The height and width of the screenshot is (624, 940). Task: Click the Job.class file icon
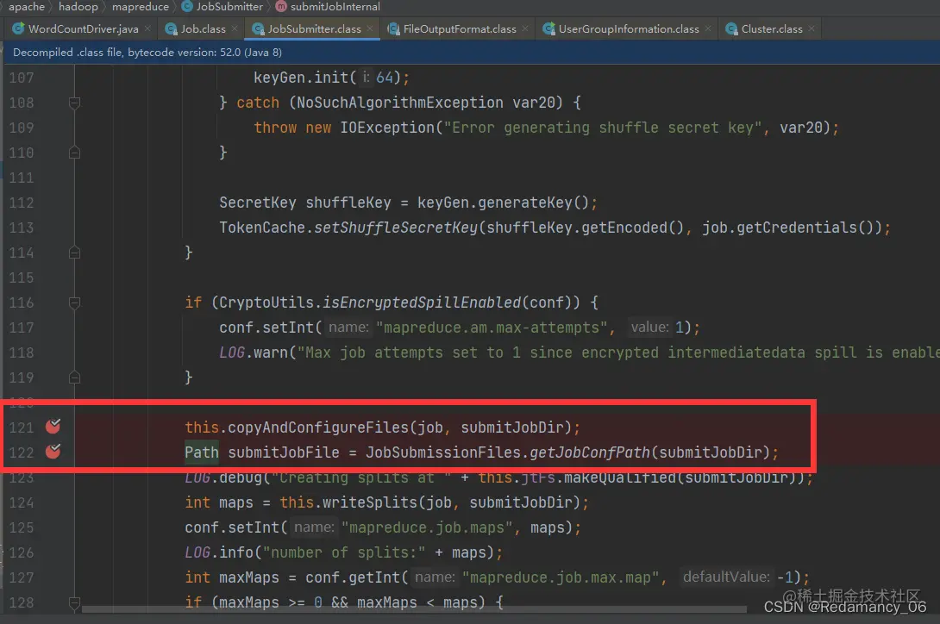[x=172, y=28]
